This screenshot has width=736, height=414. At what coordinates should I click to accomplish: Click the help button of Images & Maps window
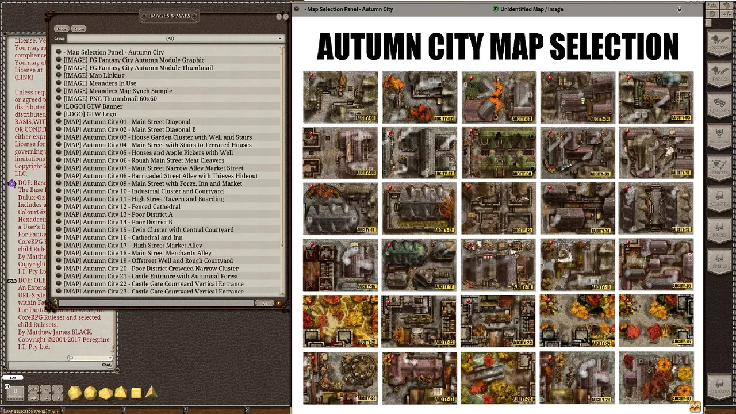point(279,17)
